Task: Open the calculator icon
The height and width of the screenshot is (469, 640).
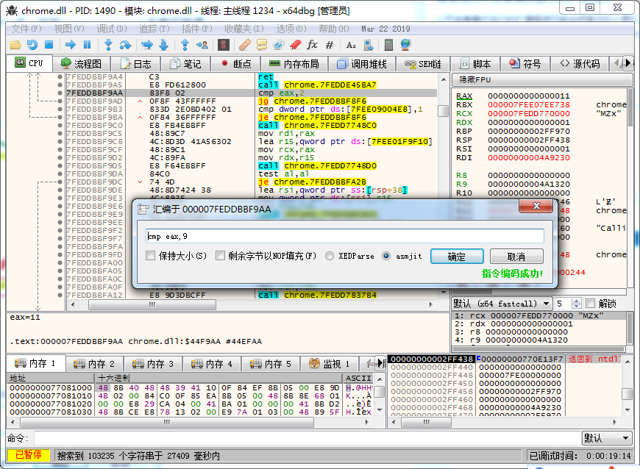Action: pyautogui.click(x=388, y=45)
